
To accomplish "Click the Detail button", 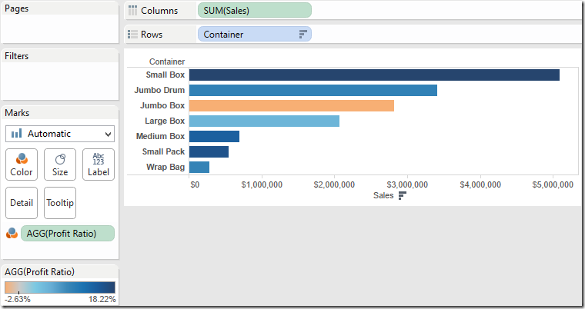I will pos(22,203).
